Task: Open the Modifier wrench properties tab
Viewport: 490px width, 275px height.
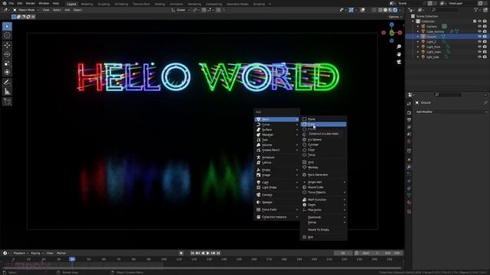Action: (x=409, y=167)
